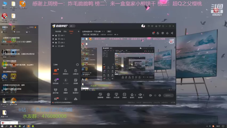Open the store icon in header
Viewport: 227px width, 128px height.
[163, 33]
